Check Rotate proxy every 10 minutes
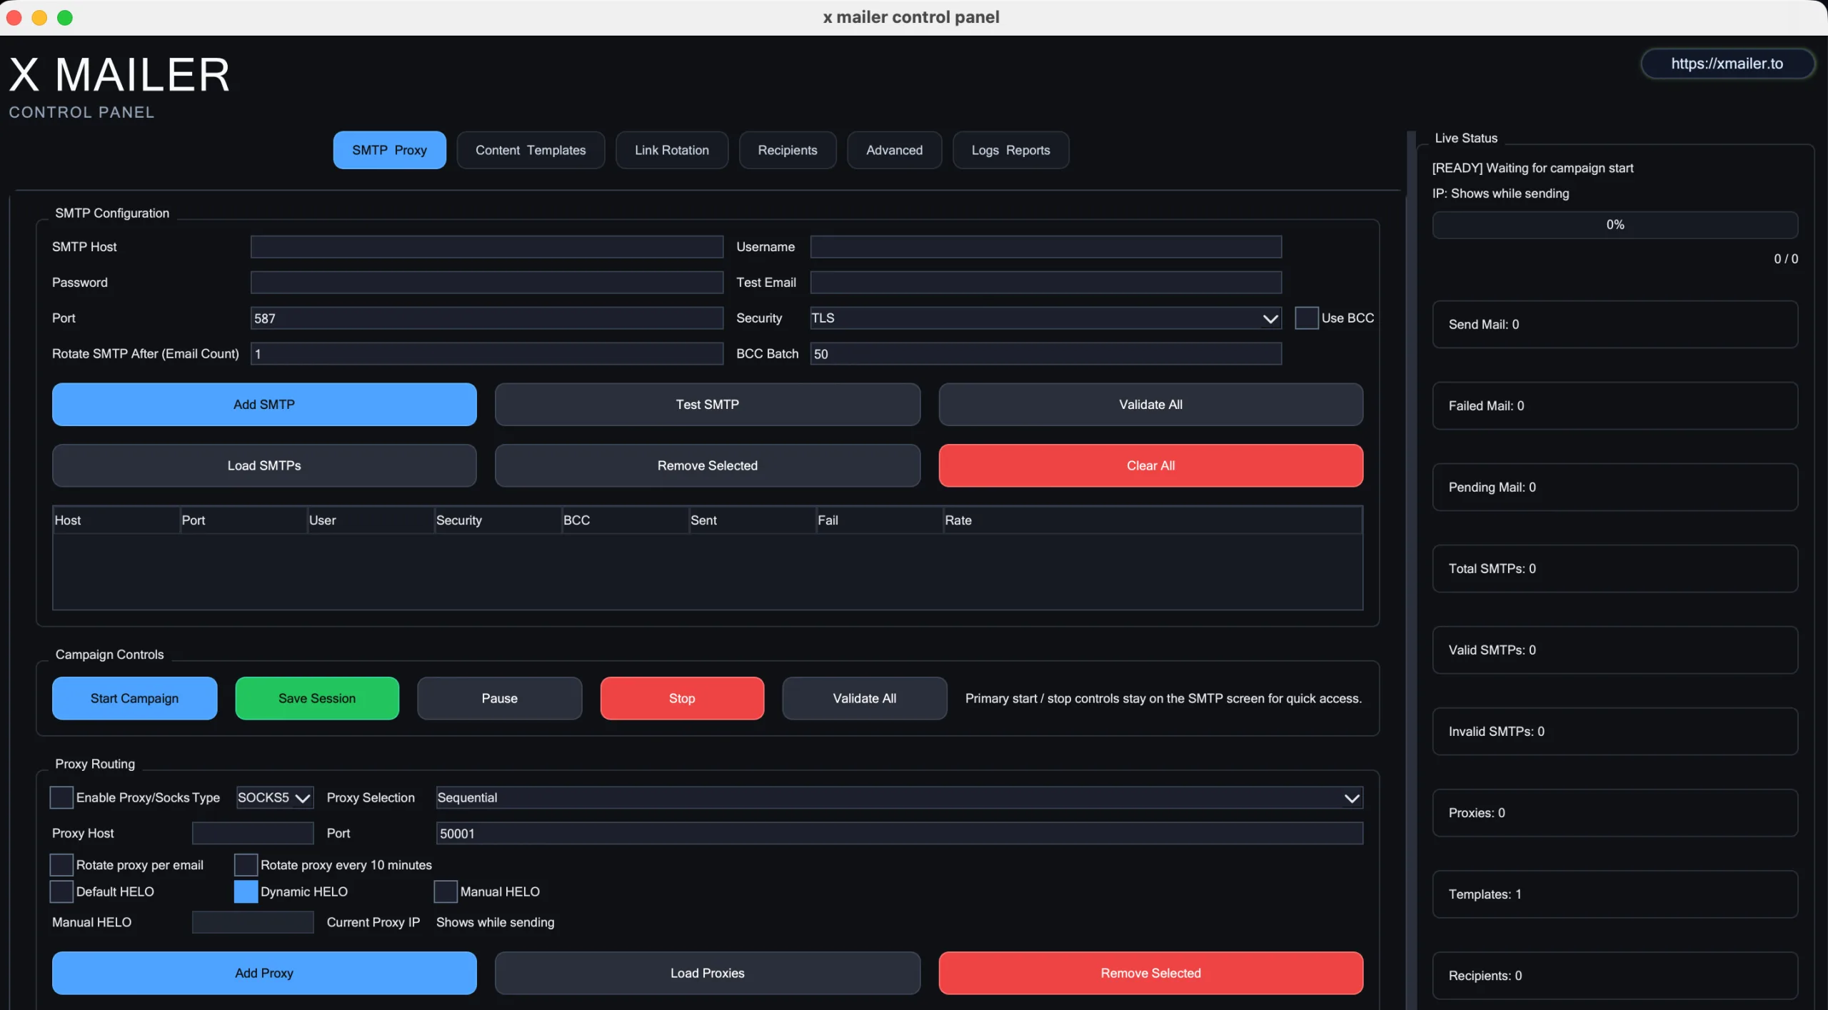Image resolution: width=1828 pixels, height=1010 pixels. (x=246, y=865)
